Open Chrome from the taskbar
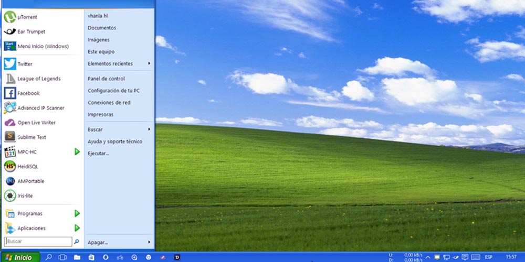Viewport: 525px width, 262px height. (x=149, y=257)
